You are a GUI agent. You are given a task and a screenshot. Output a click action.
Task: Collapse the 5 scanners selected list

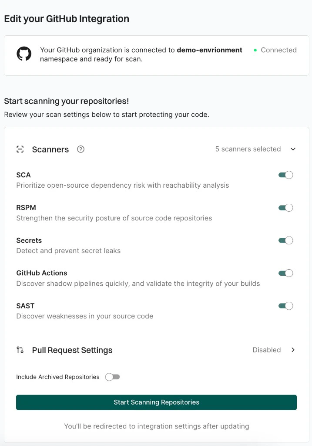point(293,149)
